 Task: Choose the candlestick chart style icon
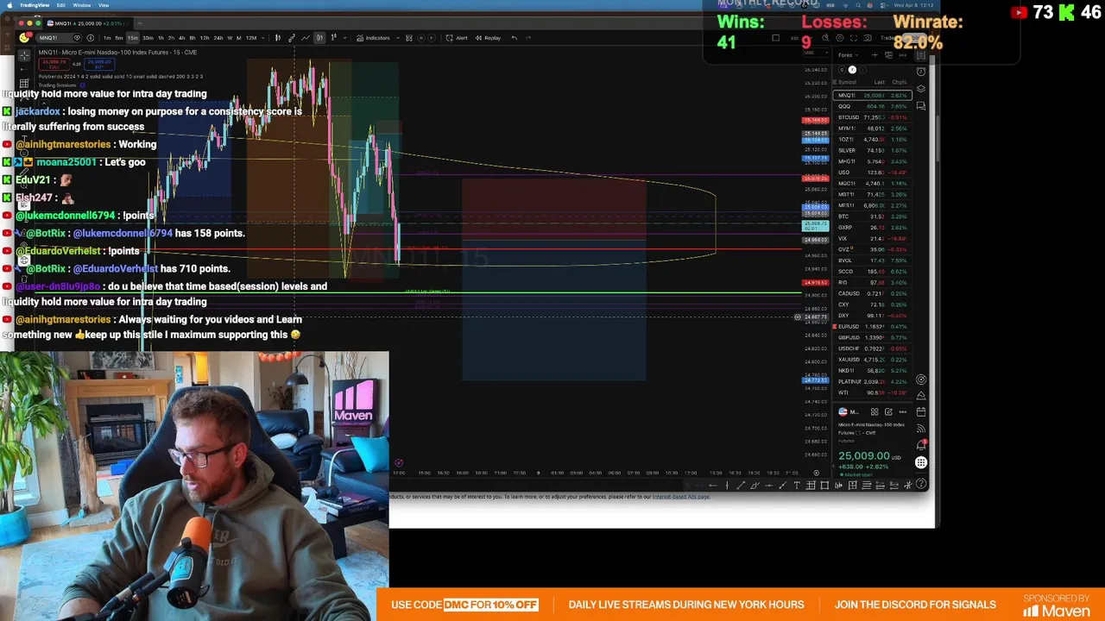pyautogui.click(x=278, y=38)
